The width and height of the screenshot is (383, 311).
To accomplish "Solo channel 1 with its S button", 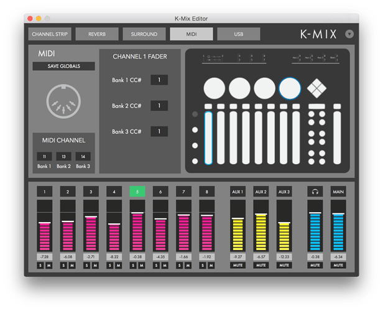I will click(x=40, y=265).
